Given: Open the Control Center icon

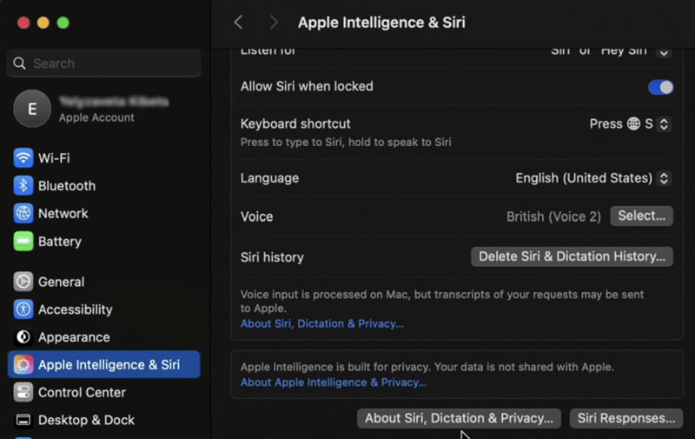Looking at the screenshot, I should point(23,392).
